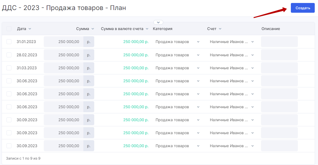
Task: Click the р. currency box in 31.03.2023 row
Action: tap(89, 68)
